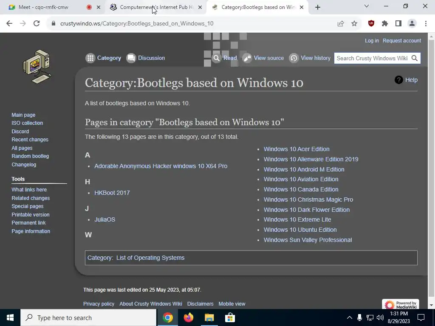Open Chrome three-dot menu
Viewport: 435px width, 326px height.
pyautogui.click(x=426, y=24)
